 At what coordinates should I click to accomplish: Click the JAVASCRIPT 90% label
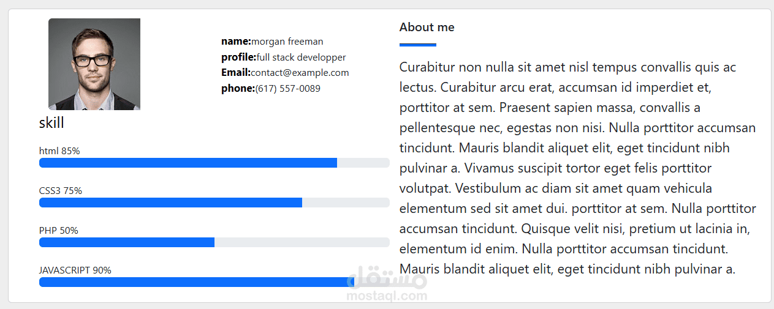coord(75,270)
